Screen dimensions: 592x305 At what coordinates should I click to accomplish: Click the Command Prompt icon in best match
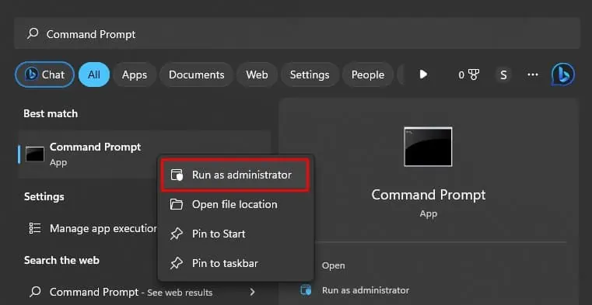[35, 154]
